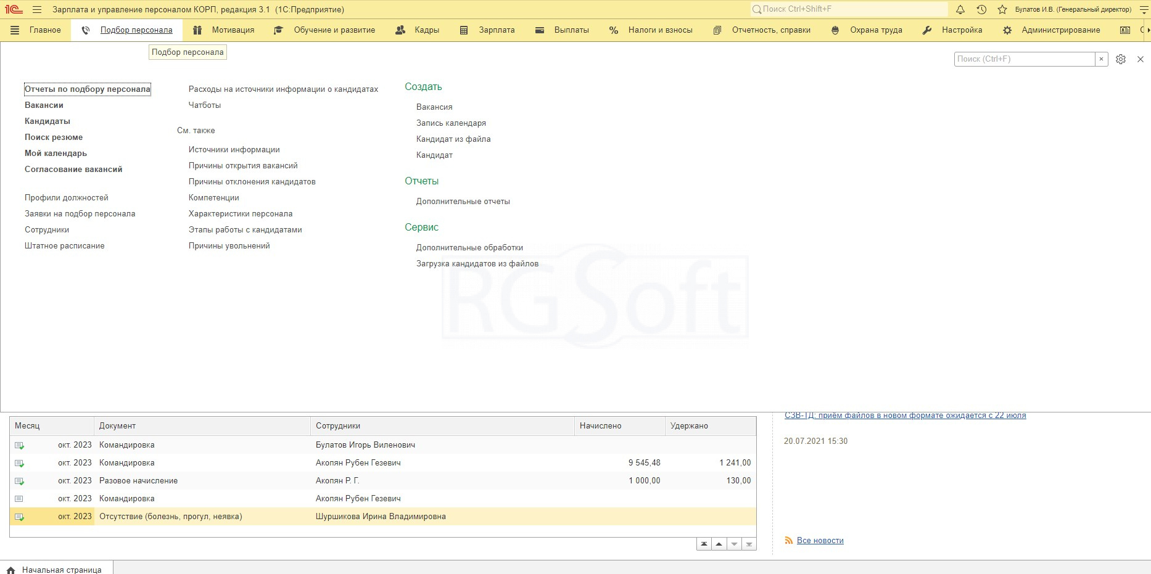The height and width of the screenshot is (574, 1151).
Task: Open the Настройка section
Action: point(962,30)
